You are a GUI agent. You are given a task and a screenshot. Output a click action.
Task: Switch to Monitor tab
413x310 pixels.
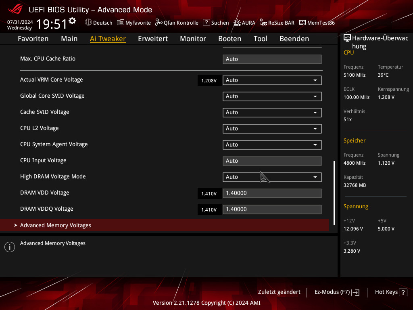[x=193, y=39]
